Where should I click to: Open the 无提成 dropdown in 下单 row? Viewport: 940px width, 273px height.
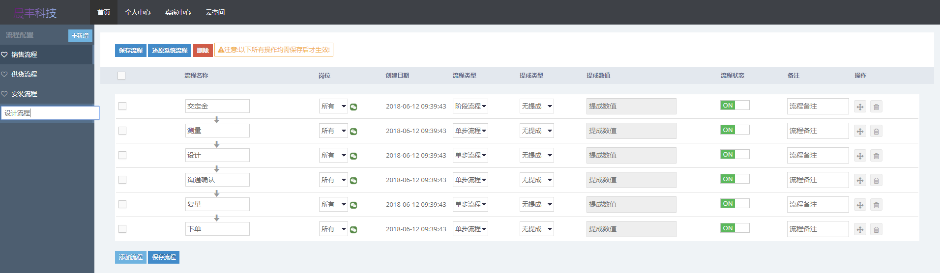tap(537, 229)
